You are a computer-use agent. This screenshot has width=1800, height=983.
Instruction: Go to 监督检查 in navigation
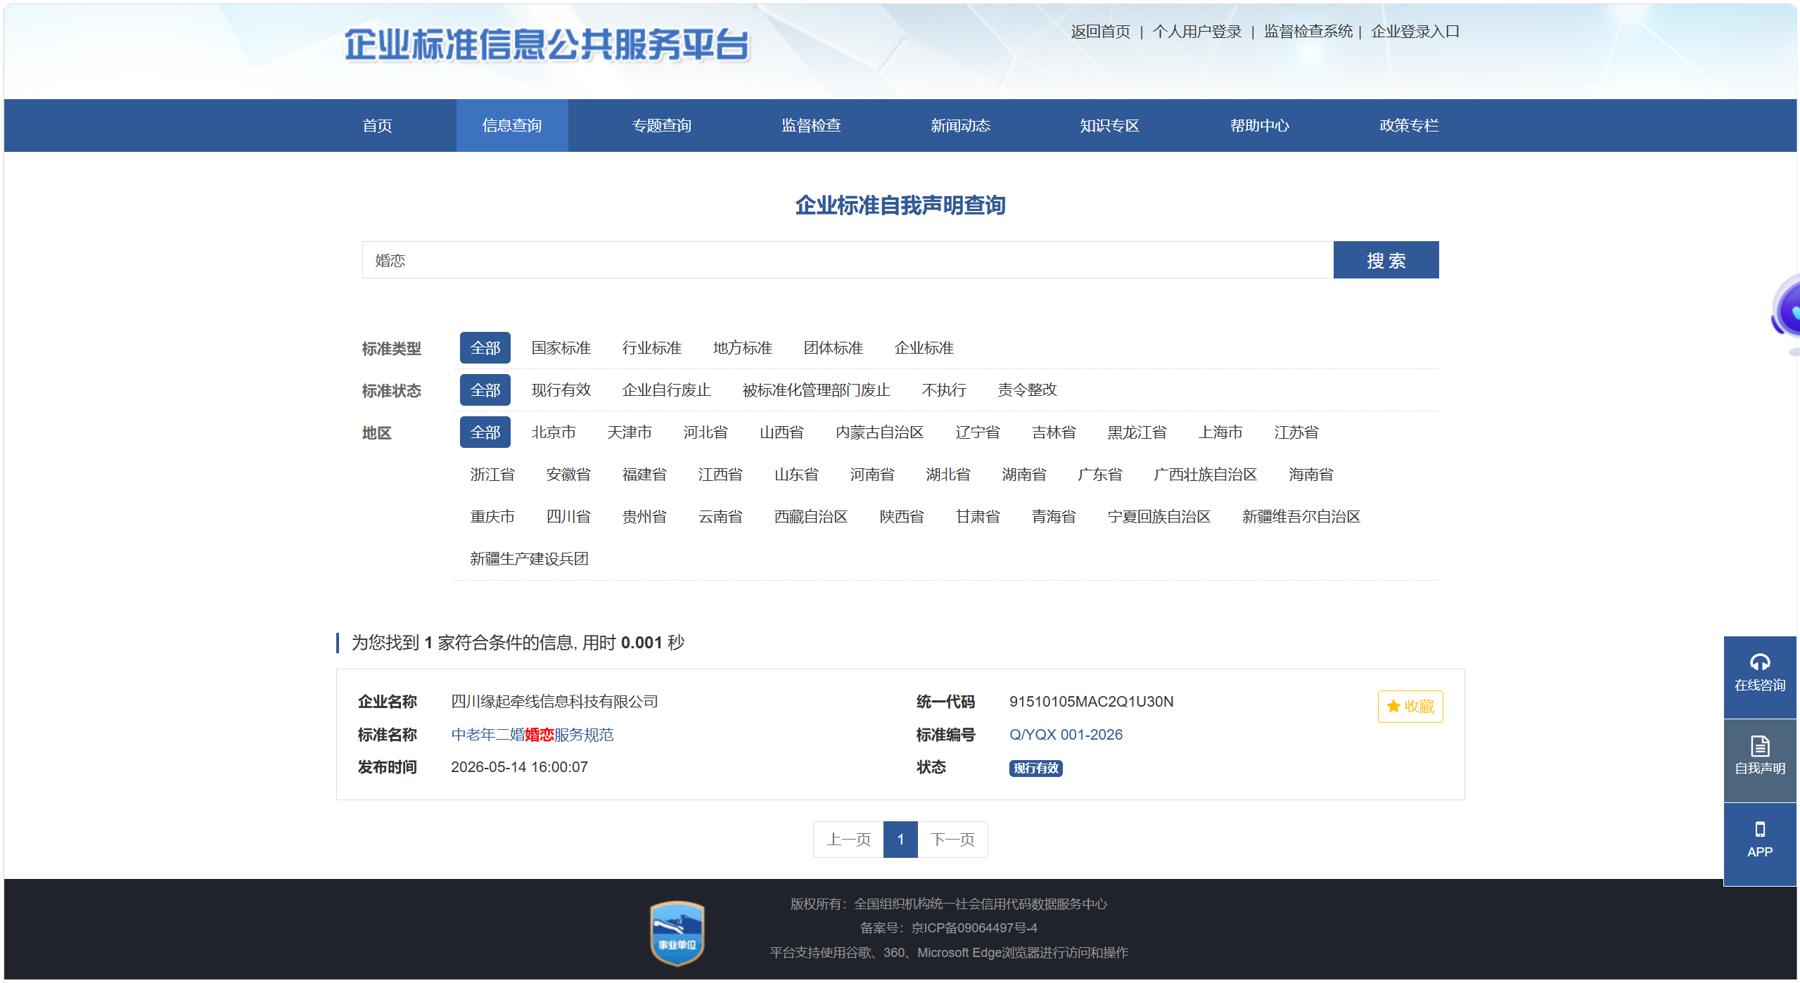(811, 125)
